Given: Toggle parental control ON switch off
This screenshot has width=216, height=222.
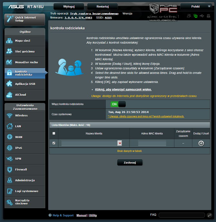Looking at the screenshot, I should 118,104.
